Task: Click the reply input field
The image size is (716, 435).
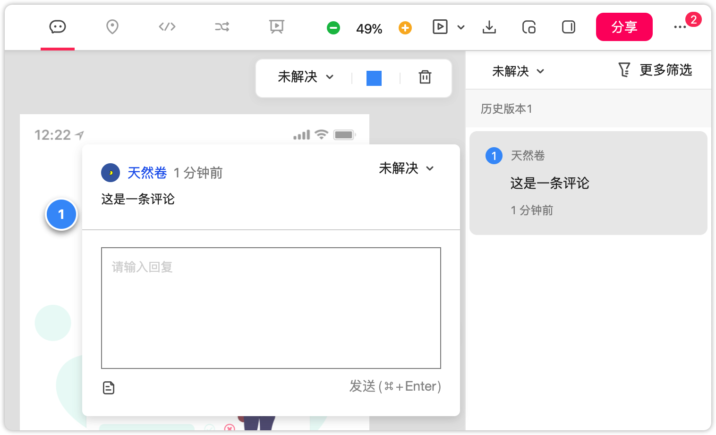Action: click(271, 308)
